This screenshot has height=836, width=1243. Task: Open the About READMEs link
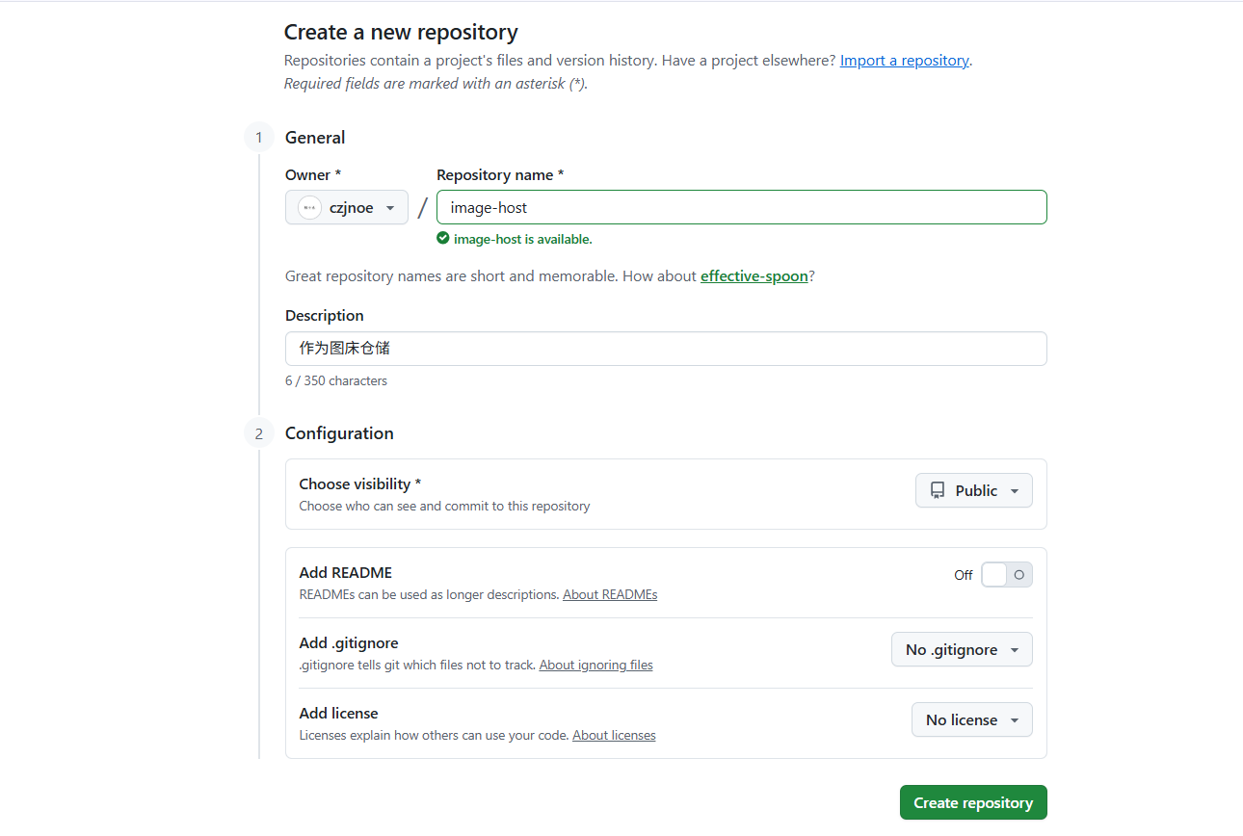[x=610, y=595]
